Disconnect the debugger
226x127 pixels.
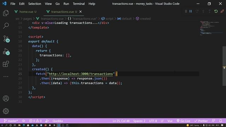click(x=222, y=11)
